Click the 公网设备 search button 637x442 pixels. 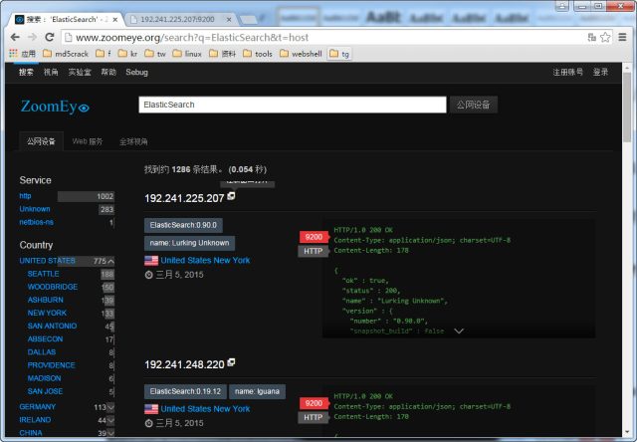pyautogui.click(x=474, y=105)
